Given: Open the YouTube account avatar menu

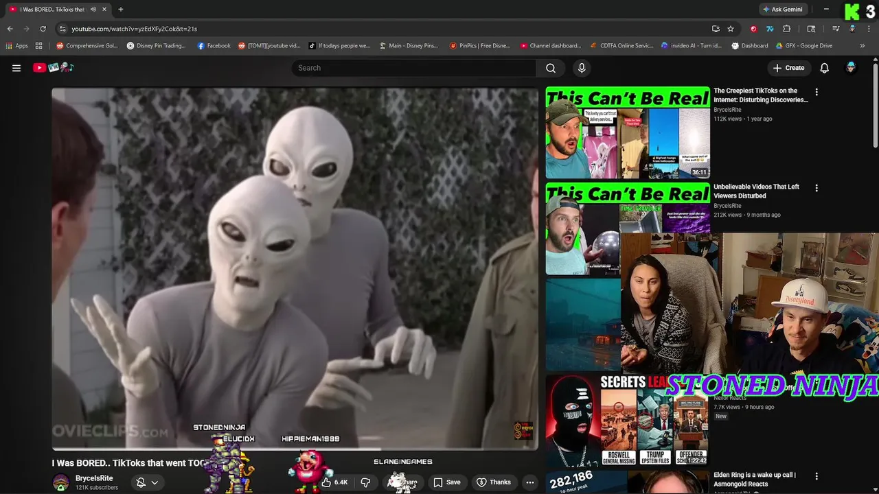Looking at the screenshot, I should [x=851, y=68].
